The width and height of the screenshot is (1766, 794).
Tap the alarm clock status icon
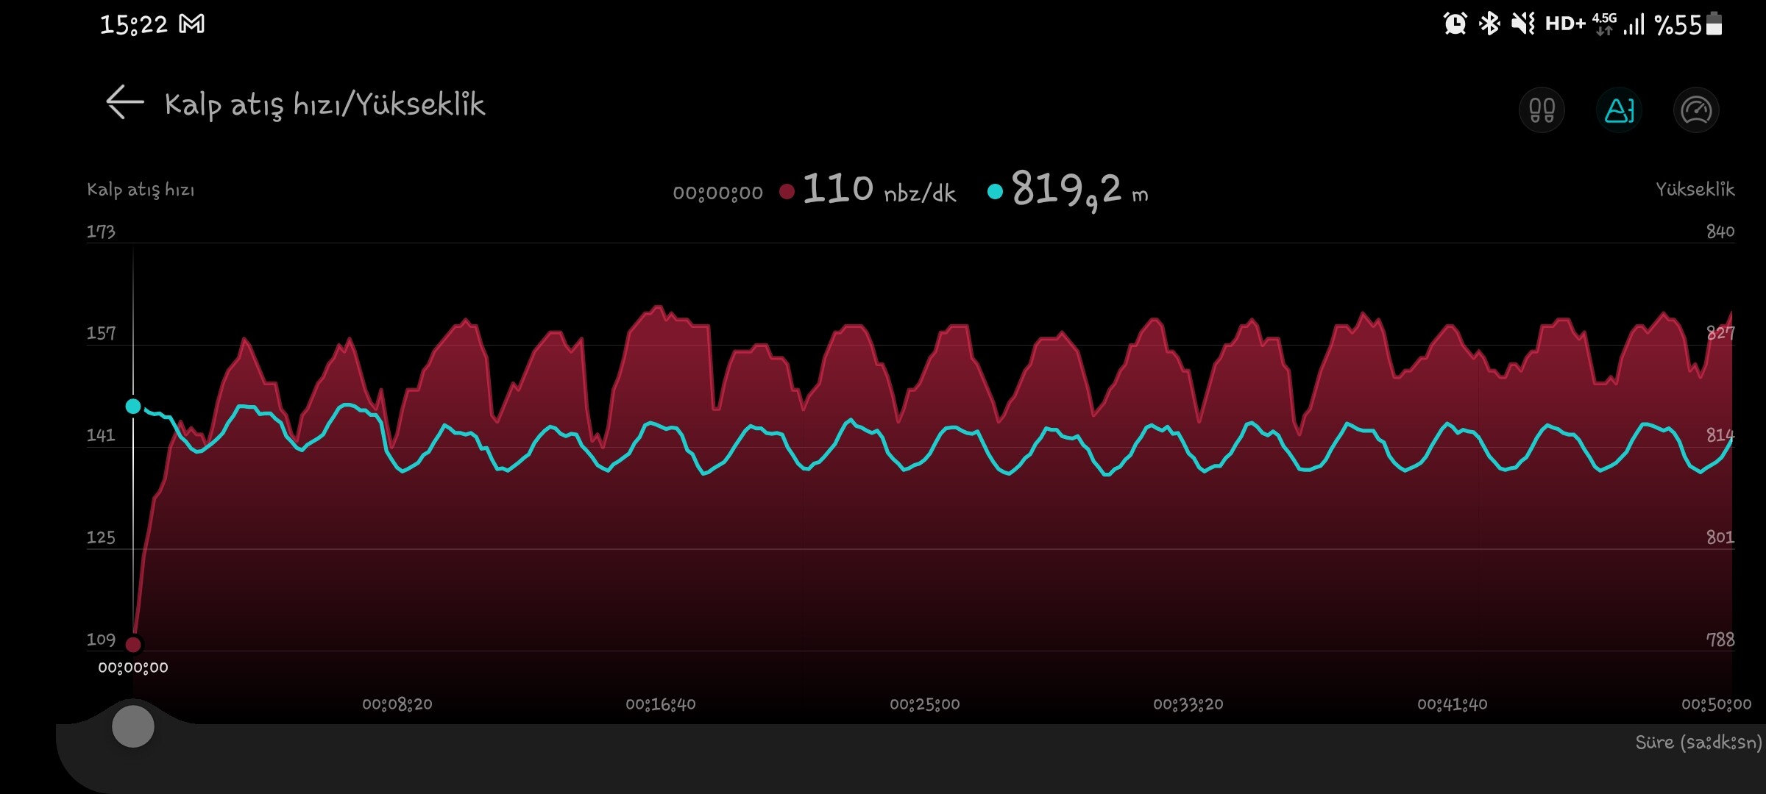(x=1455, y=24)
